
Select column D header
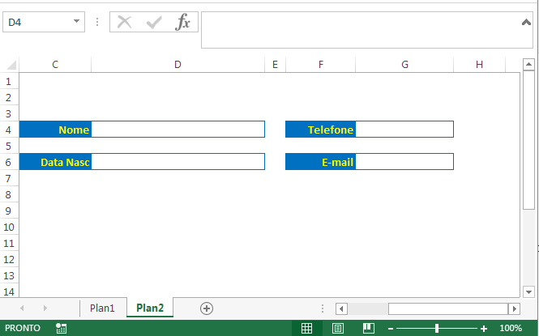tap(178, 65)
